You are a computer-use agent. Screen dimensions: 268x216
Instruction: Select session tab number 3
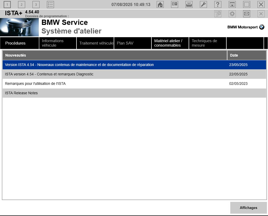pyautogui.click(x=36, y=5)
